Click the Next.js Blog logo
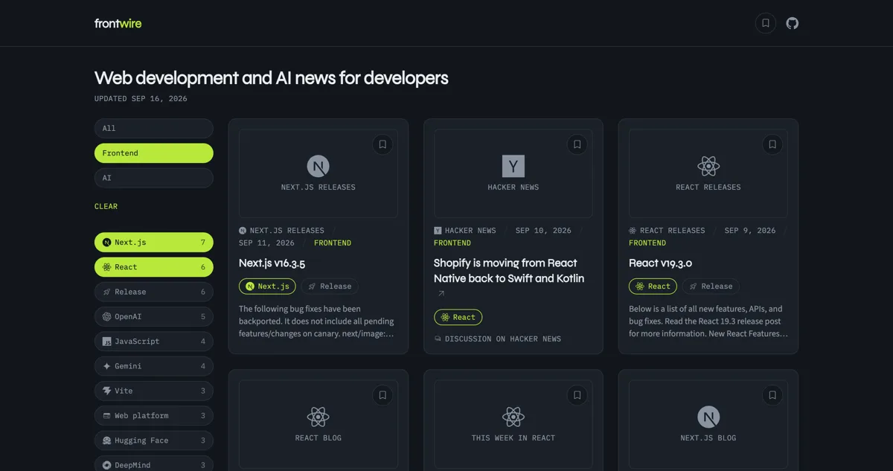893x471 pixels. click(708, 417)
